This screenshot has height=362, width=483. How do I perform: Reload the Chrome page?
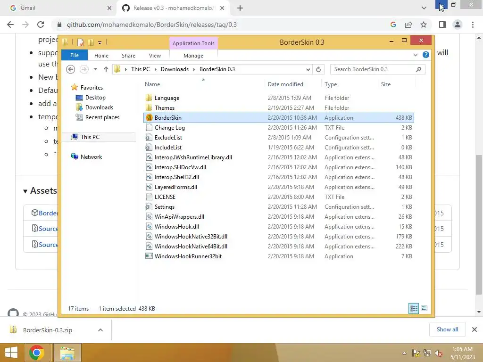tap(41, 25)
